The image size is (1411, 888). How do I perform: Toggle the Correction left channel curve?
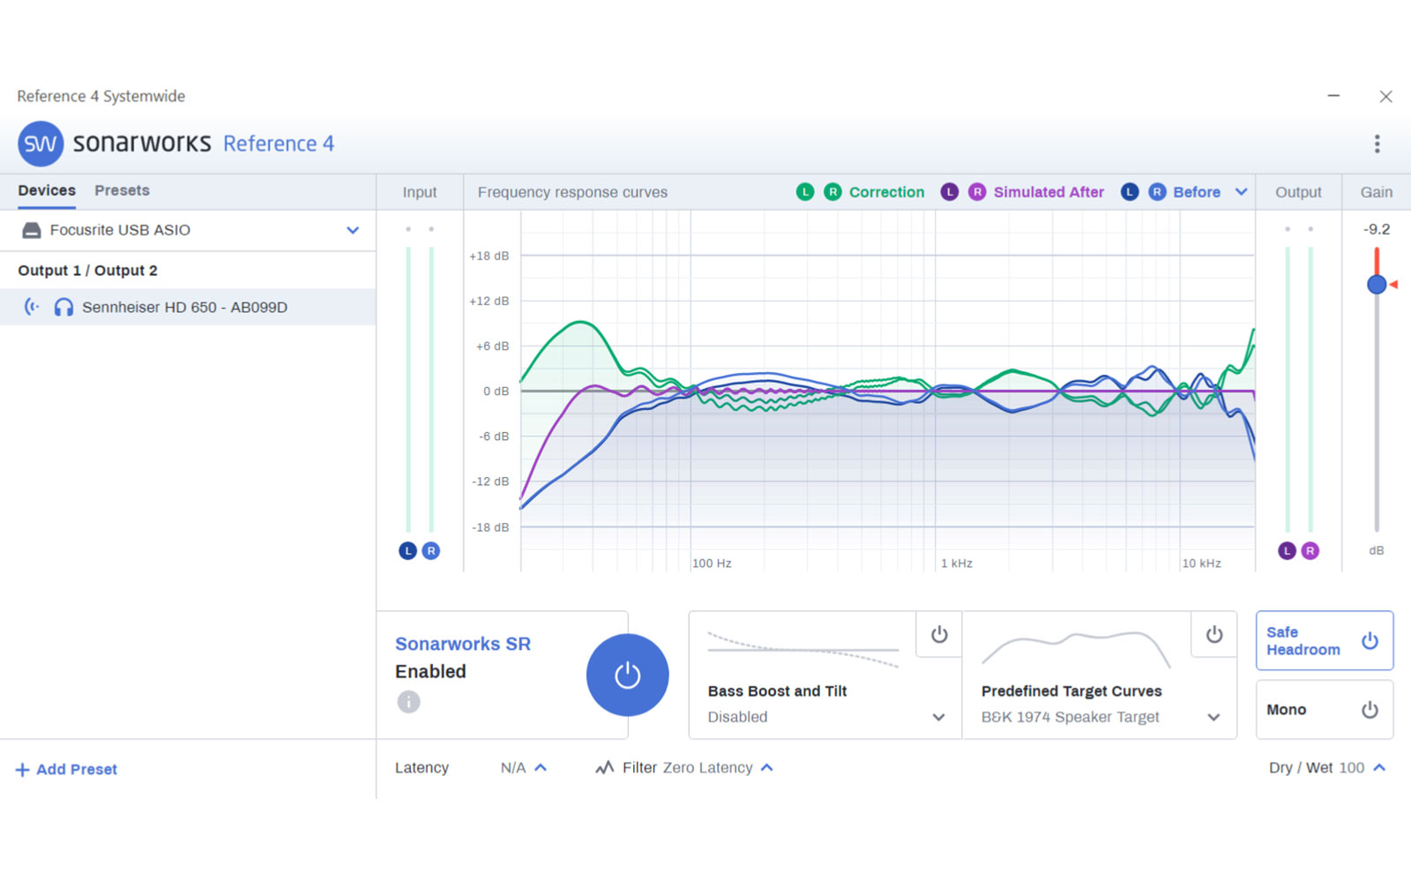[x=804, y=191]
